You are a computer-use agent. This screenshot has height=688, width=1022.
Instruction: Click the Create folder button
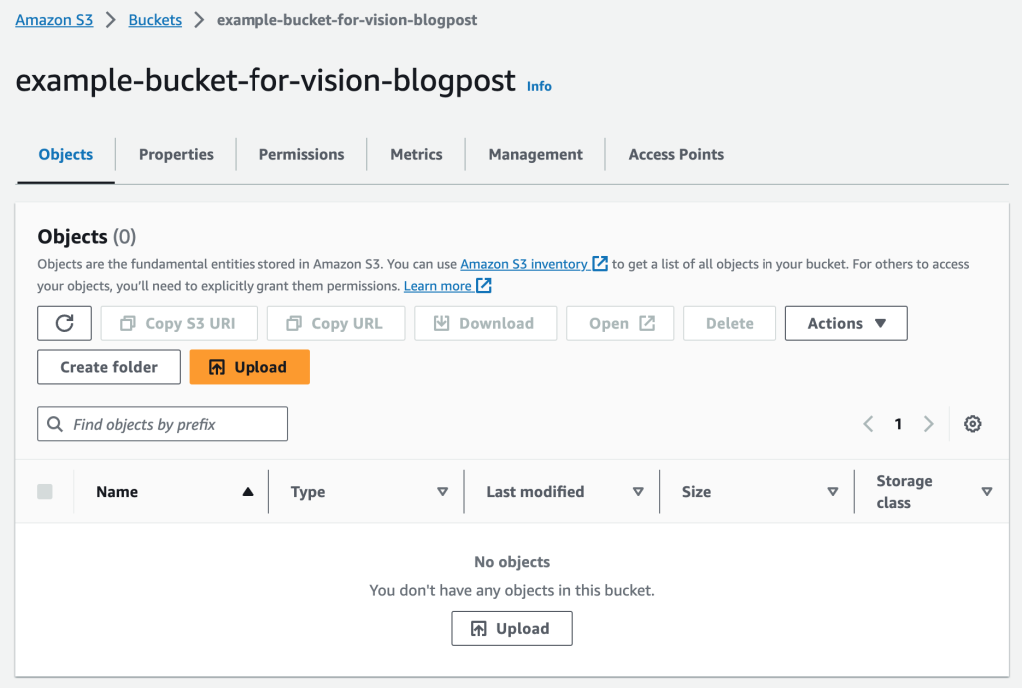pyautogui.click(x=108, y=367)
